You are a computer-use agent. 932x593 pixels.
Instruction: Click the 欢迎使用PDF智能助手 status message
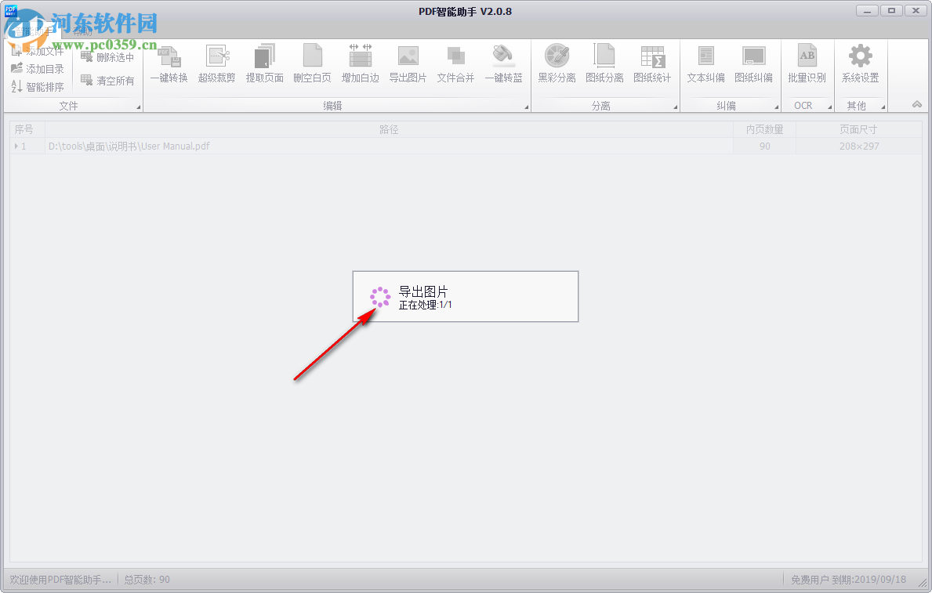click(x=60, y=580)
